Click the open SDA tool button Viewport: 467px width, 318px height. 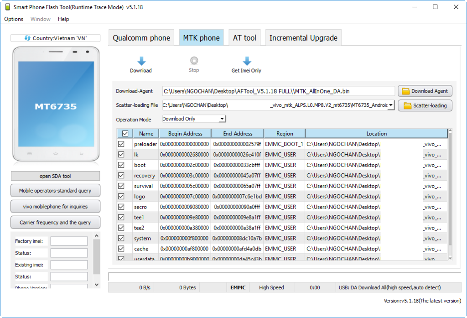pyautogui.click(x=55, y=176)
